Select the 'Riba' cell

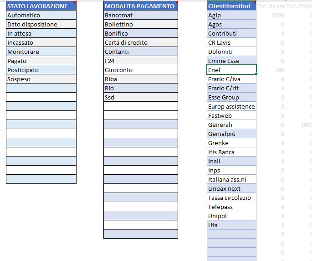(141, 79)
